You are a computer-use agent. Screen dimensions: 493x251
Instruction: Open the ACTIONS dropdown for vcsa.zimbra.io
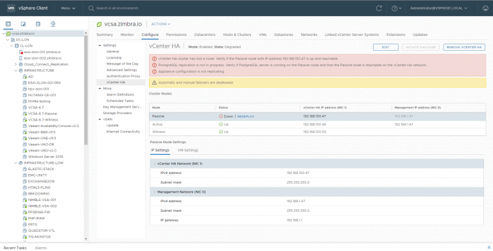(160, 24)
